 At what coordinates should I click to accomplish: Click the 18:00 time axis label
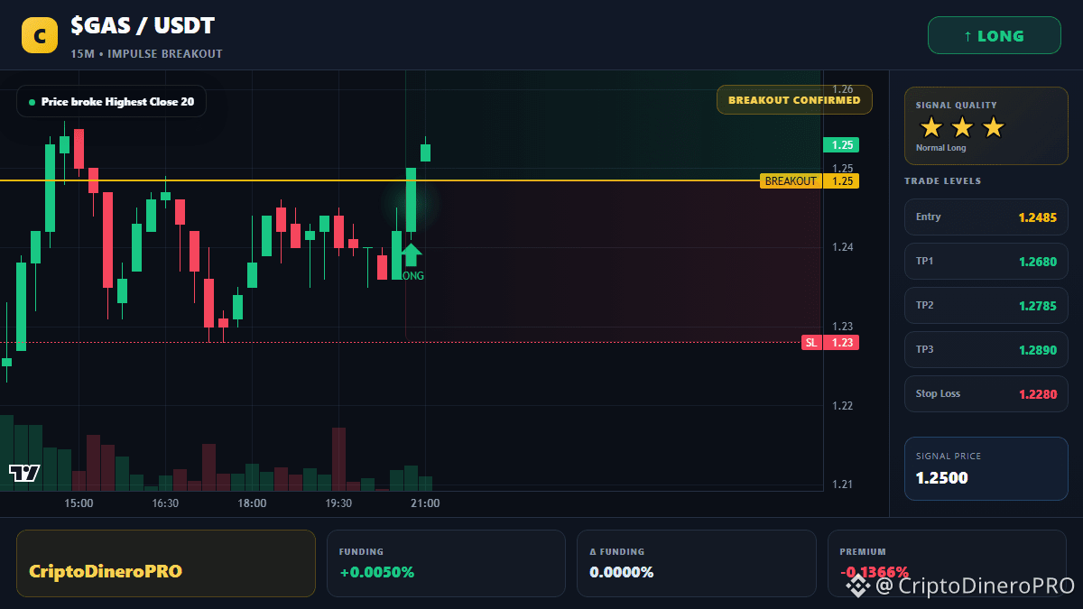(x=252, y=503)
